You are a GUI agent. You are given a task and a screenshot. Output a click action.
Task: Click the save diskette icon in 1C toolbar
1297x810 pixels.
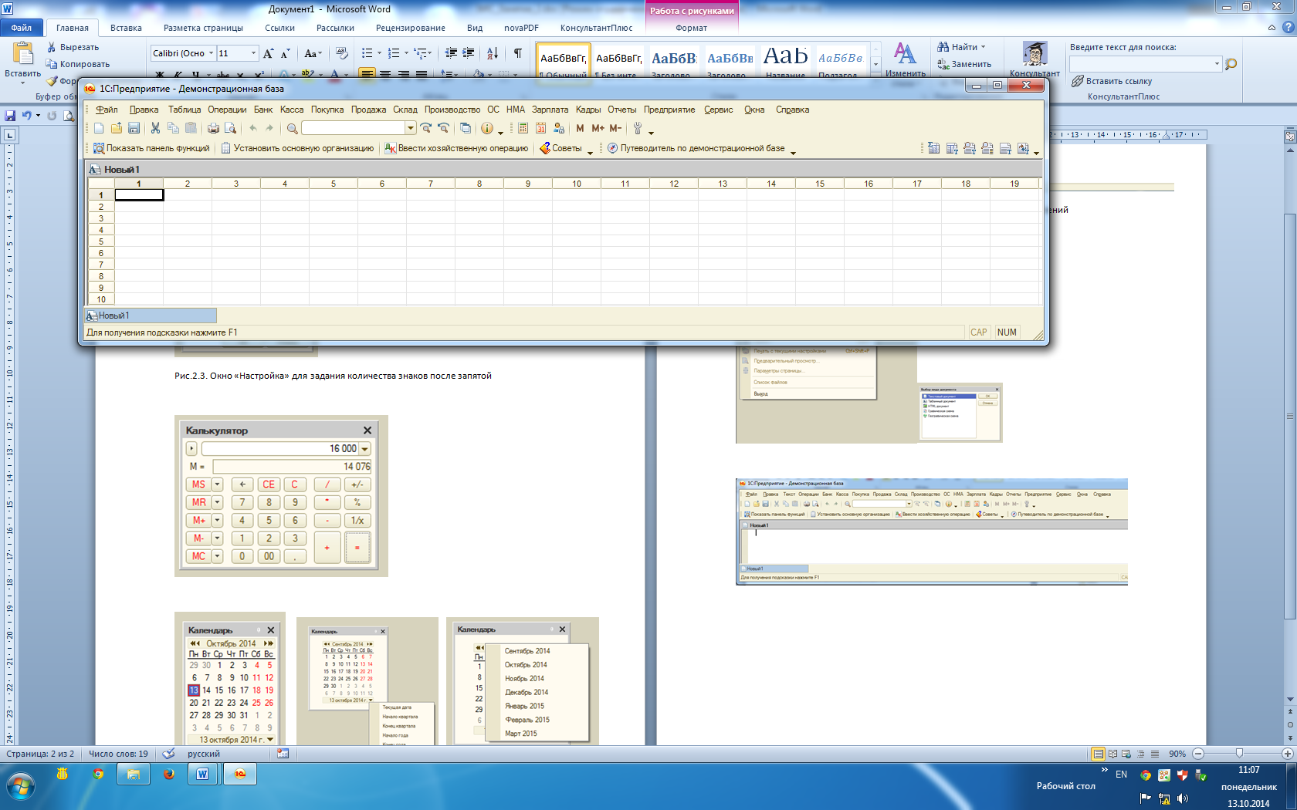134,128
